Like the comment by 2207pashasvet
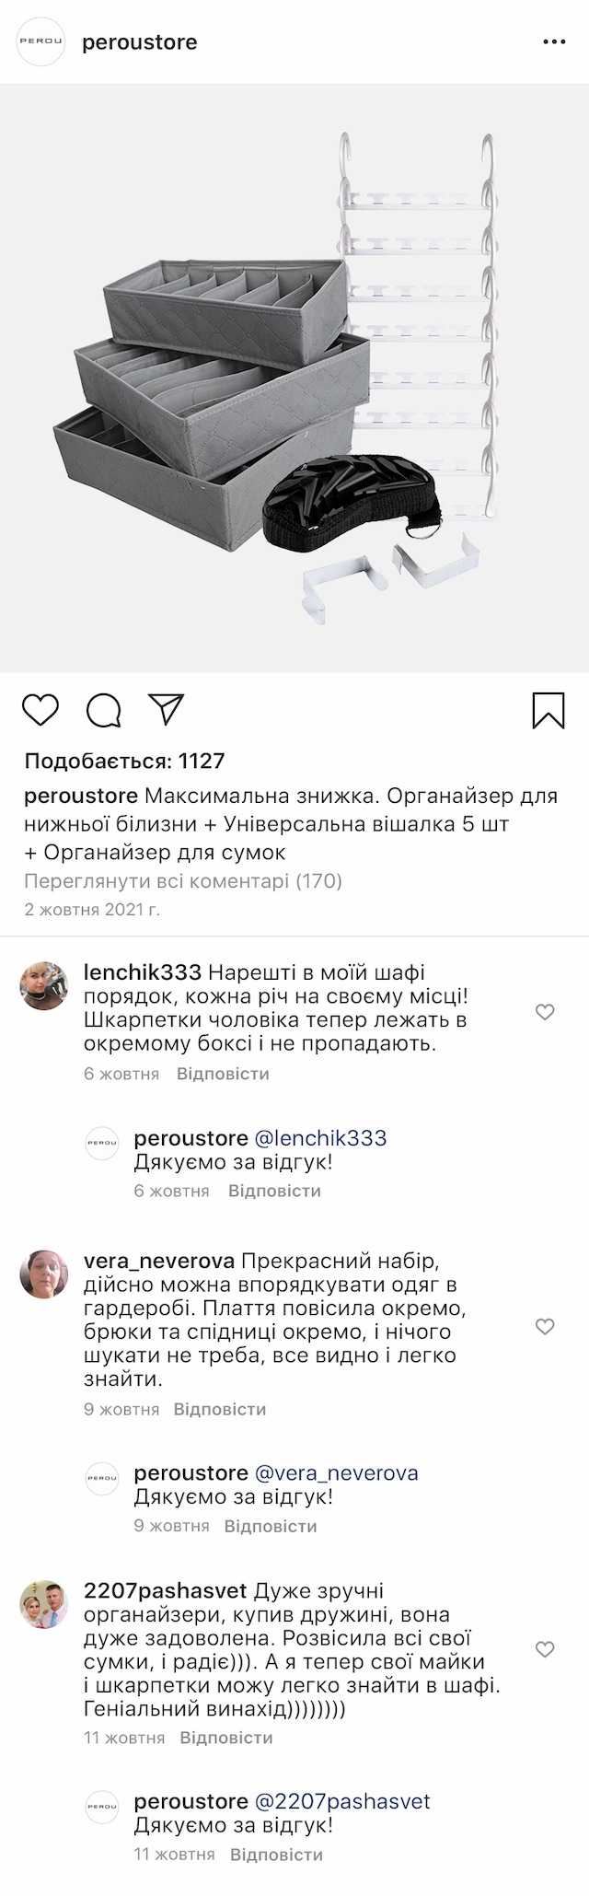 click(545, 1648)
